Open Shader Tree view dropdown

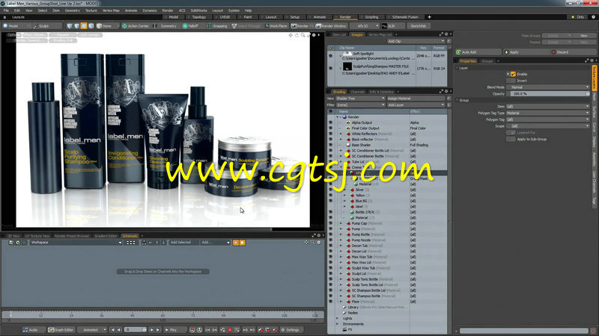pos(360,99)
